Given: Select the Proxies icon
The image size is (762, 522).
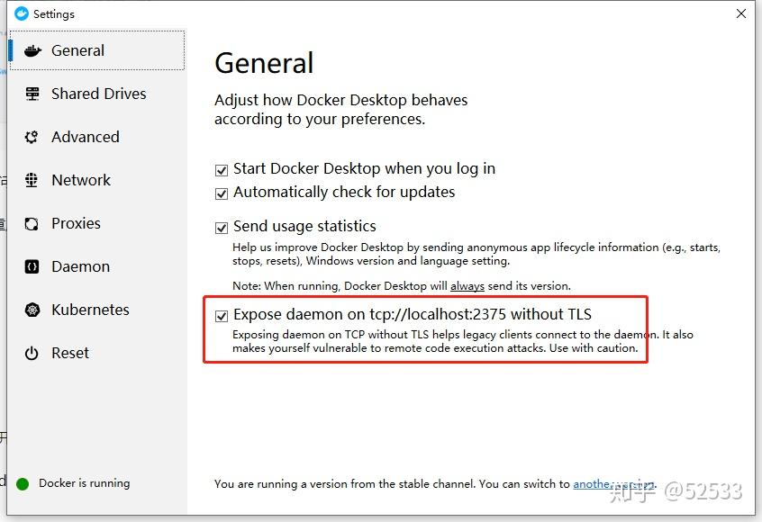Looking at the screenshot, I should pyautogui.click(x=32, y=223).
